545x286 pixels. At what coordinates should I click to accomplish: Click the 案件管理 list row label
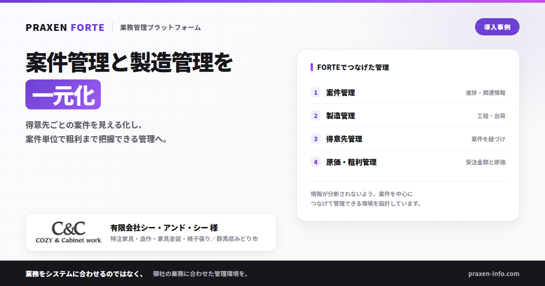341,93
